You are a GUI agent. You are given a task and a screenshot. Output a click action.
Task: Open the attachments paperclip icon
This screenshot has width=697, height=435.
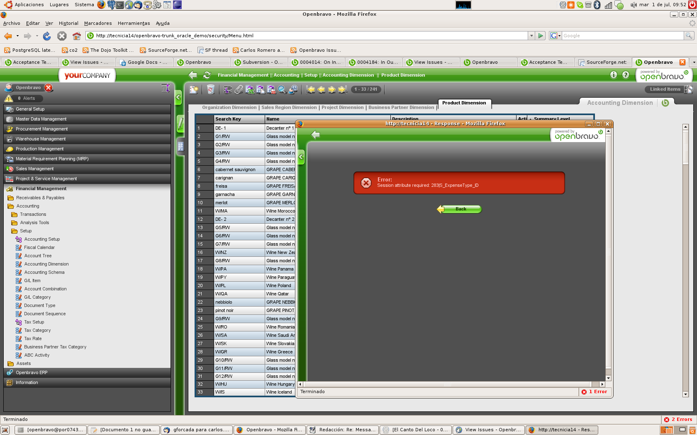pyautogui.click(x=239, y=89)
